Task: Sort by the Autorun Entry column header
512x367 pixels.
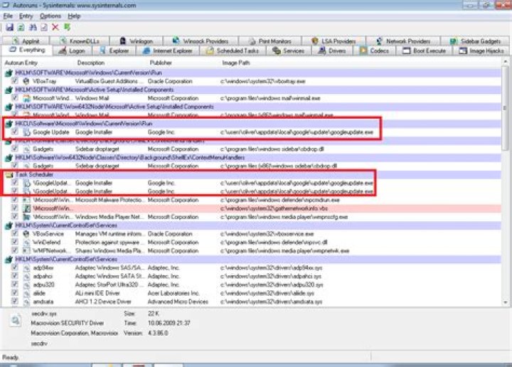Action: [21, 63]
